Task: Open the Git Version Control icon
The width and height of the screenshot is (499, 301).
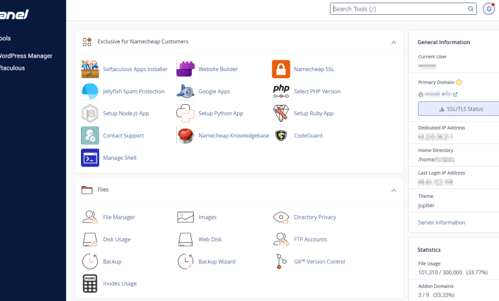Action: [281, 262]
